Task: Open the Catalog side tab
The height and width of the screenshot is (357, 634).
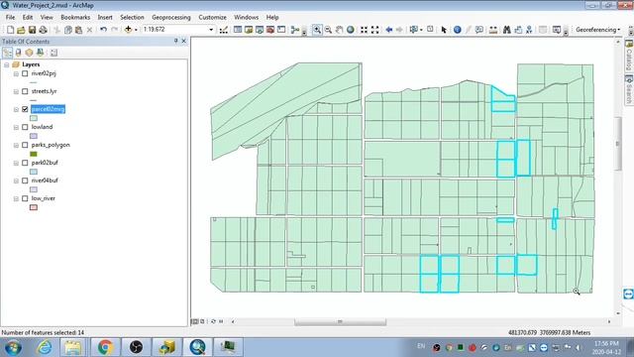Action: (x=629, y=56)
